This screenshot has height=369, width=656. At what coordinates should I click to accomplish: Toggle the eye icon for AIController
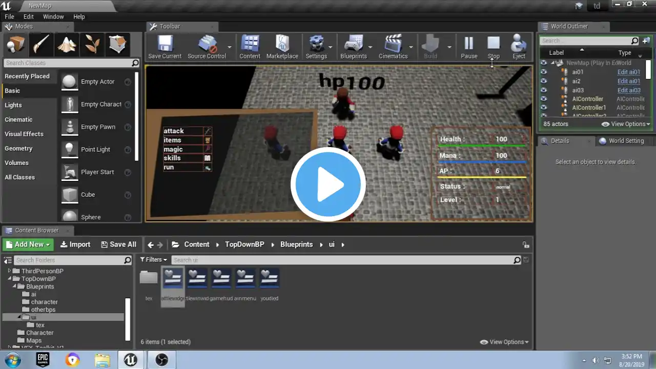(x=544, y=99)
